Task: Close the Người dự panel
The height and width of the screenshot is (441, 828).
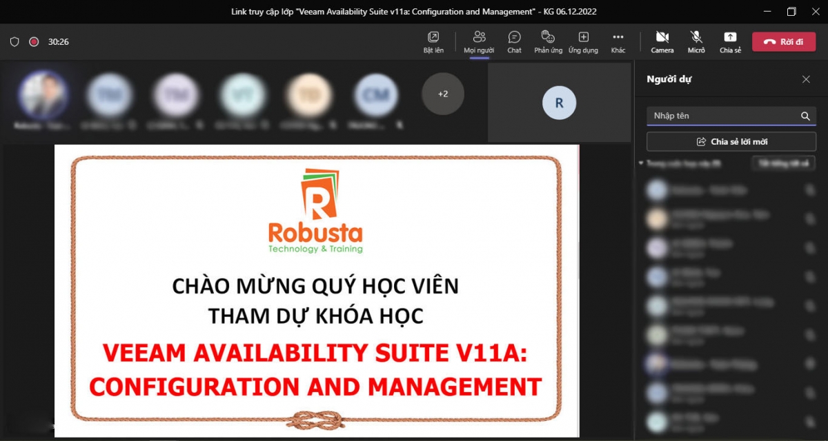Action: coord(806,79)
